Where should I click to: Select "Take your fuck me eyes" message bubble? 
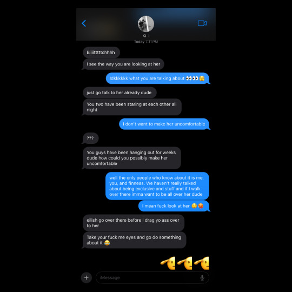coord(134,240)
